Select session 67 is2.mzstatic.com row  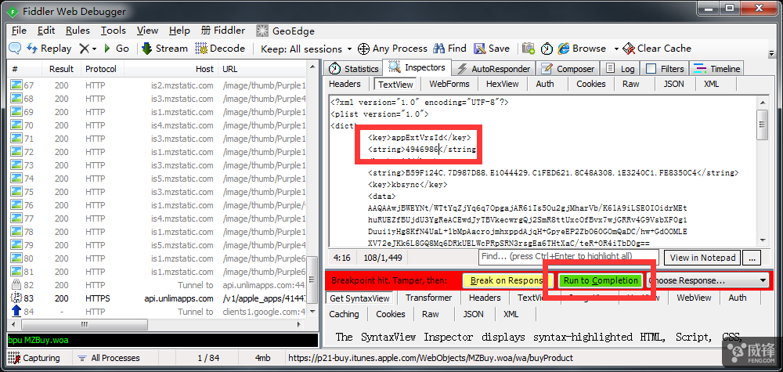pyautogui.click(x=158, y=85)
